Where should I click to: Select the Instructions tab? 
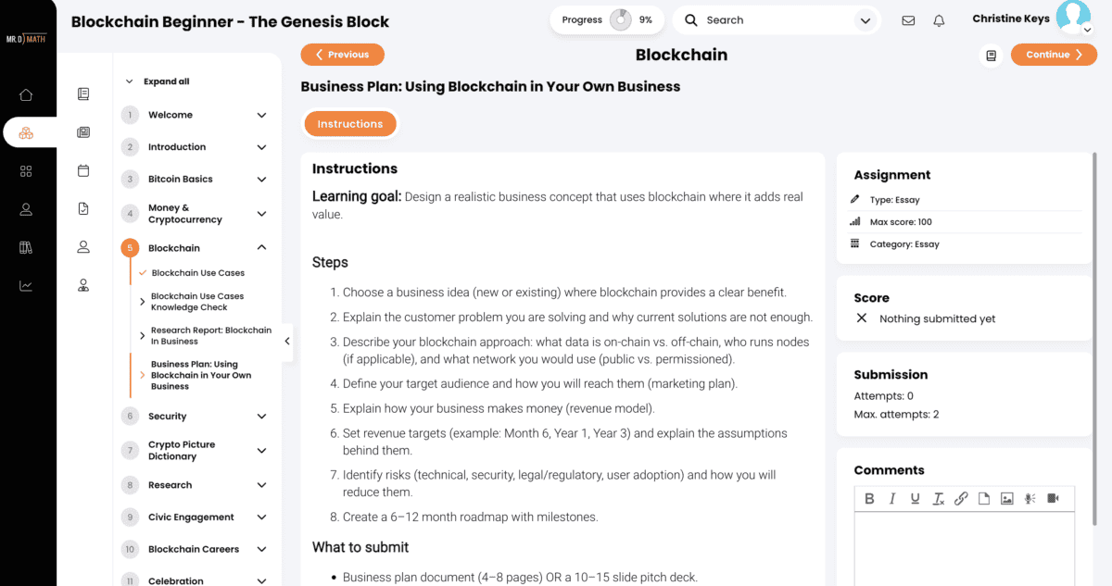[x=350, y=124]
